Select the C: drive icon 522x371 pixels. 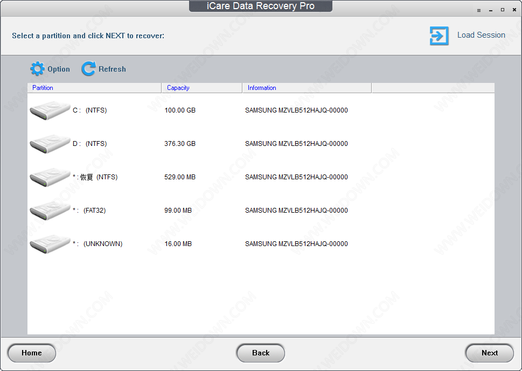click(50, 110)
